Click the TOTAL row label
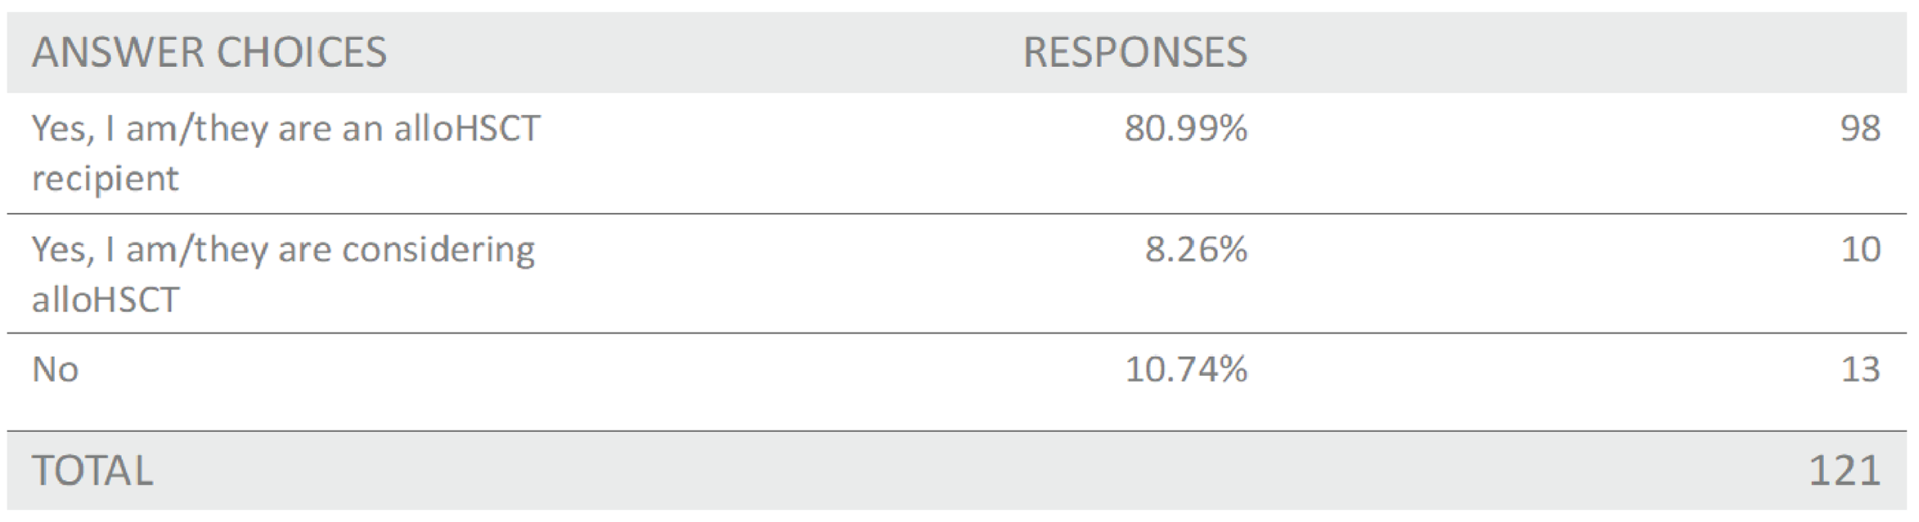Image resolution: width=1919 pixels, height=522 pixels. (92, 471)
